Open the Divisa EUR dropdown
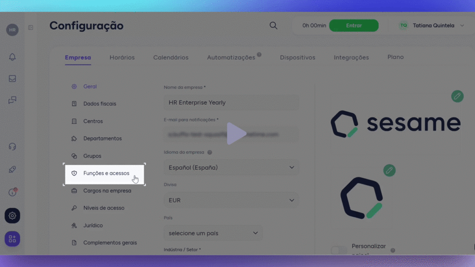The width and height of the screenshot is (475, 267). (x=231, y=200)
